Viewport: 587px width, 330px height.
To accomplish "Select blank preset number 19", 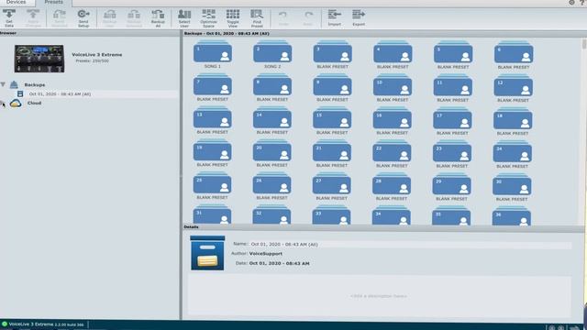I will point(212,153).
